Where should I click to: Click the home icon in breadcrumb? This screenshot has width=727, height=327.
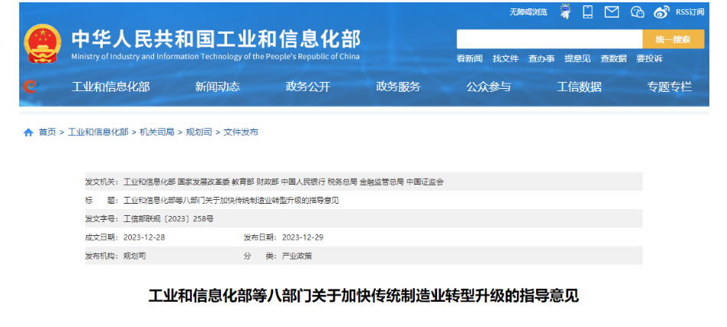click(28, 132)
